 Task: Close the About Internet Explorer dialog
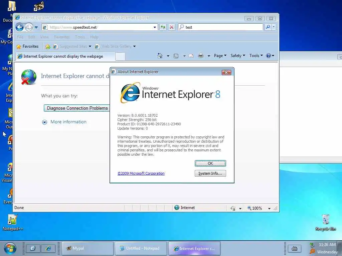pos(226,72)
